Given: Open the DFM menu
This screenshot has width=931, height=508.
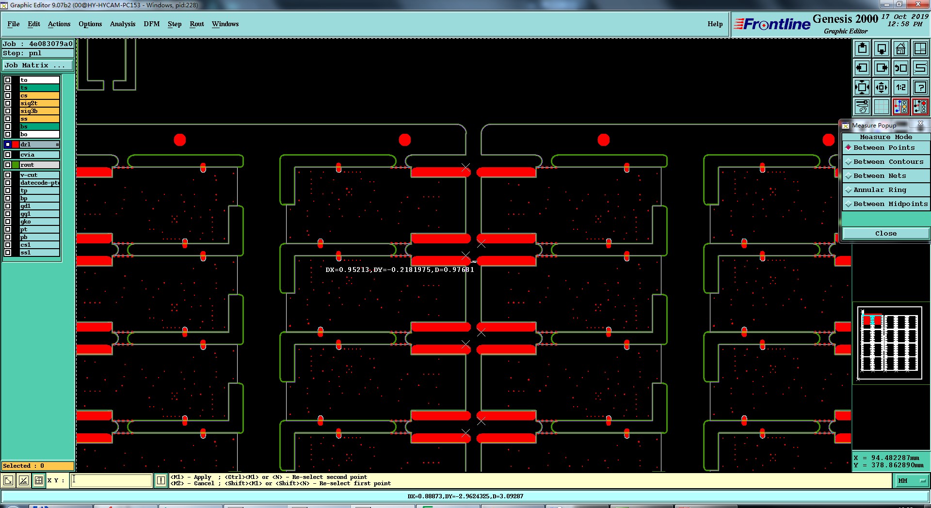Looking at the screenshot, I should [x=152, y=24].
